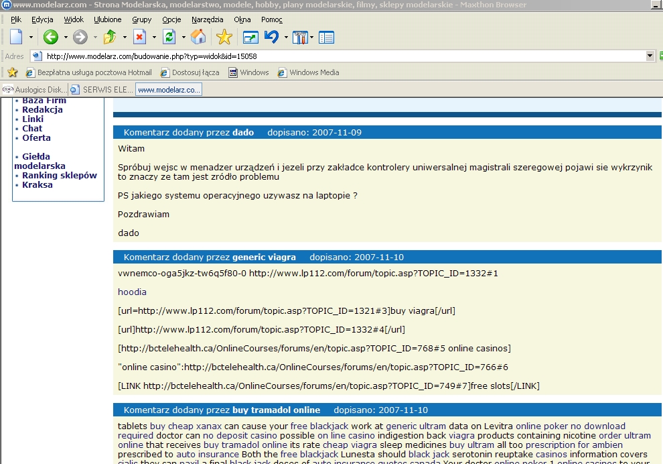
Task: Refresh the page with green arrows icon
Action: 169,38
